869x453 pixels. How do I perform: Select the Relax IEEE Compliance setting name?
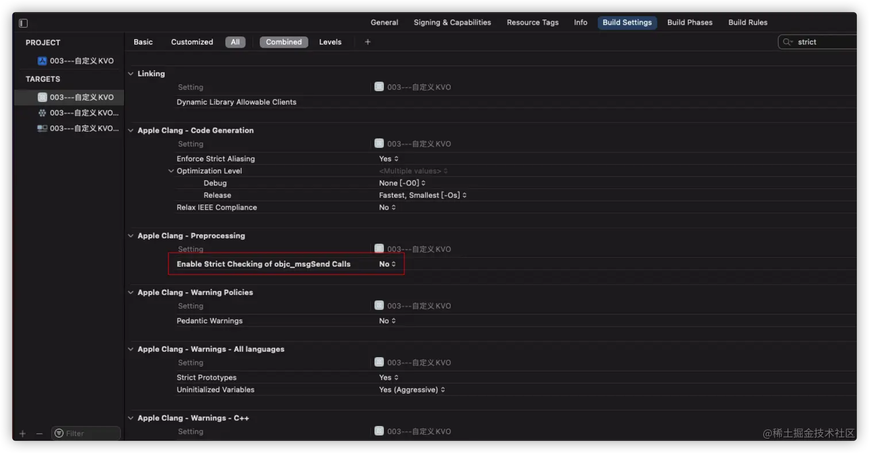(217, 207)
